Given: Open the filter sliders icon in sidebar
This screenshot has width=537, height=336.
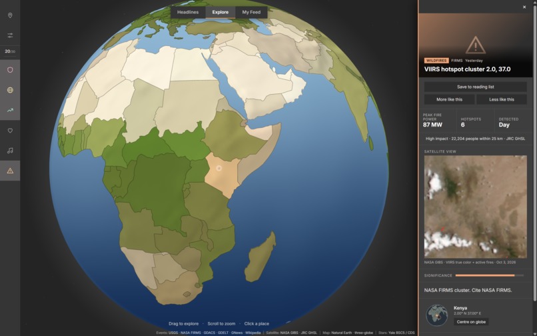Looking at the screenshot, I should (x=10, y=35).
